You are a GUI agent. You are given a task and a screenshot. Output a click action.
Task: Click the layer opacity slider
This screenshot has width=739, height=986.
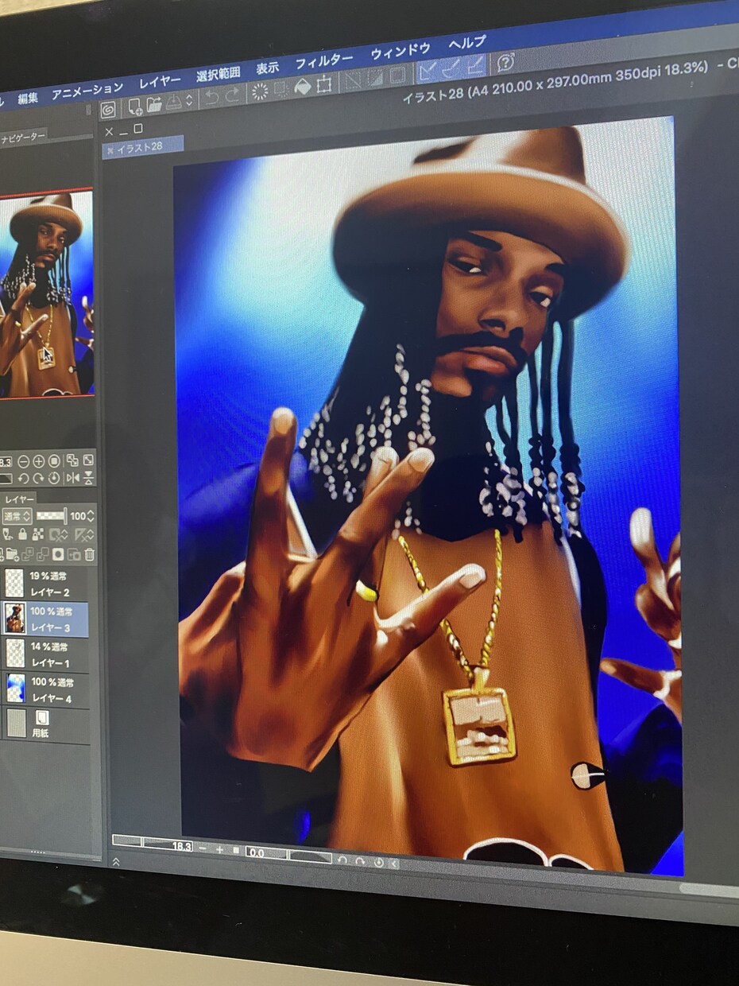52,517
